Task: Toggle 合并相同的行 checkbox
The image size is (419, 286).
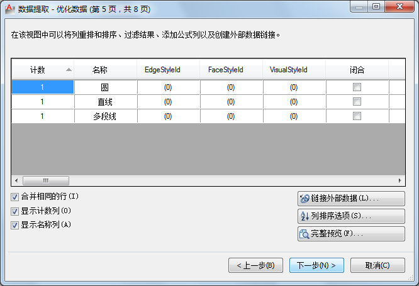Action: 14,197
